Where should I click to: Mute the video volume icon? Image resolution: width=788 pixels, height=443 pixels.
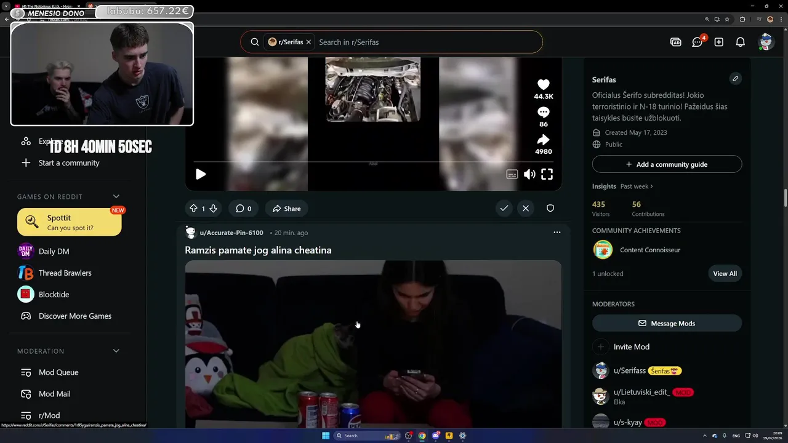[529, 174]
